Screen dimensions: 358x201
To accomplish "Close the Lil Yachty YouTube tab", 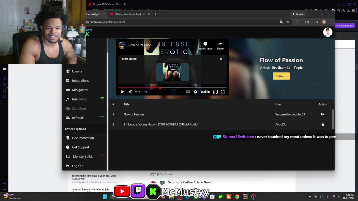I will [x=149, y=14].
